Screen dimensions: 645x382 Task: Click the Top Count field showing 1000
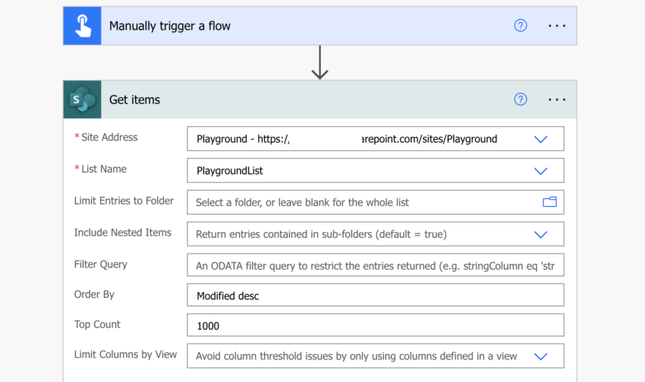click(x=375, y=325)
